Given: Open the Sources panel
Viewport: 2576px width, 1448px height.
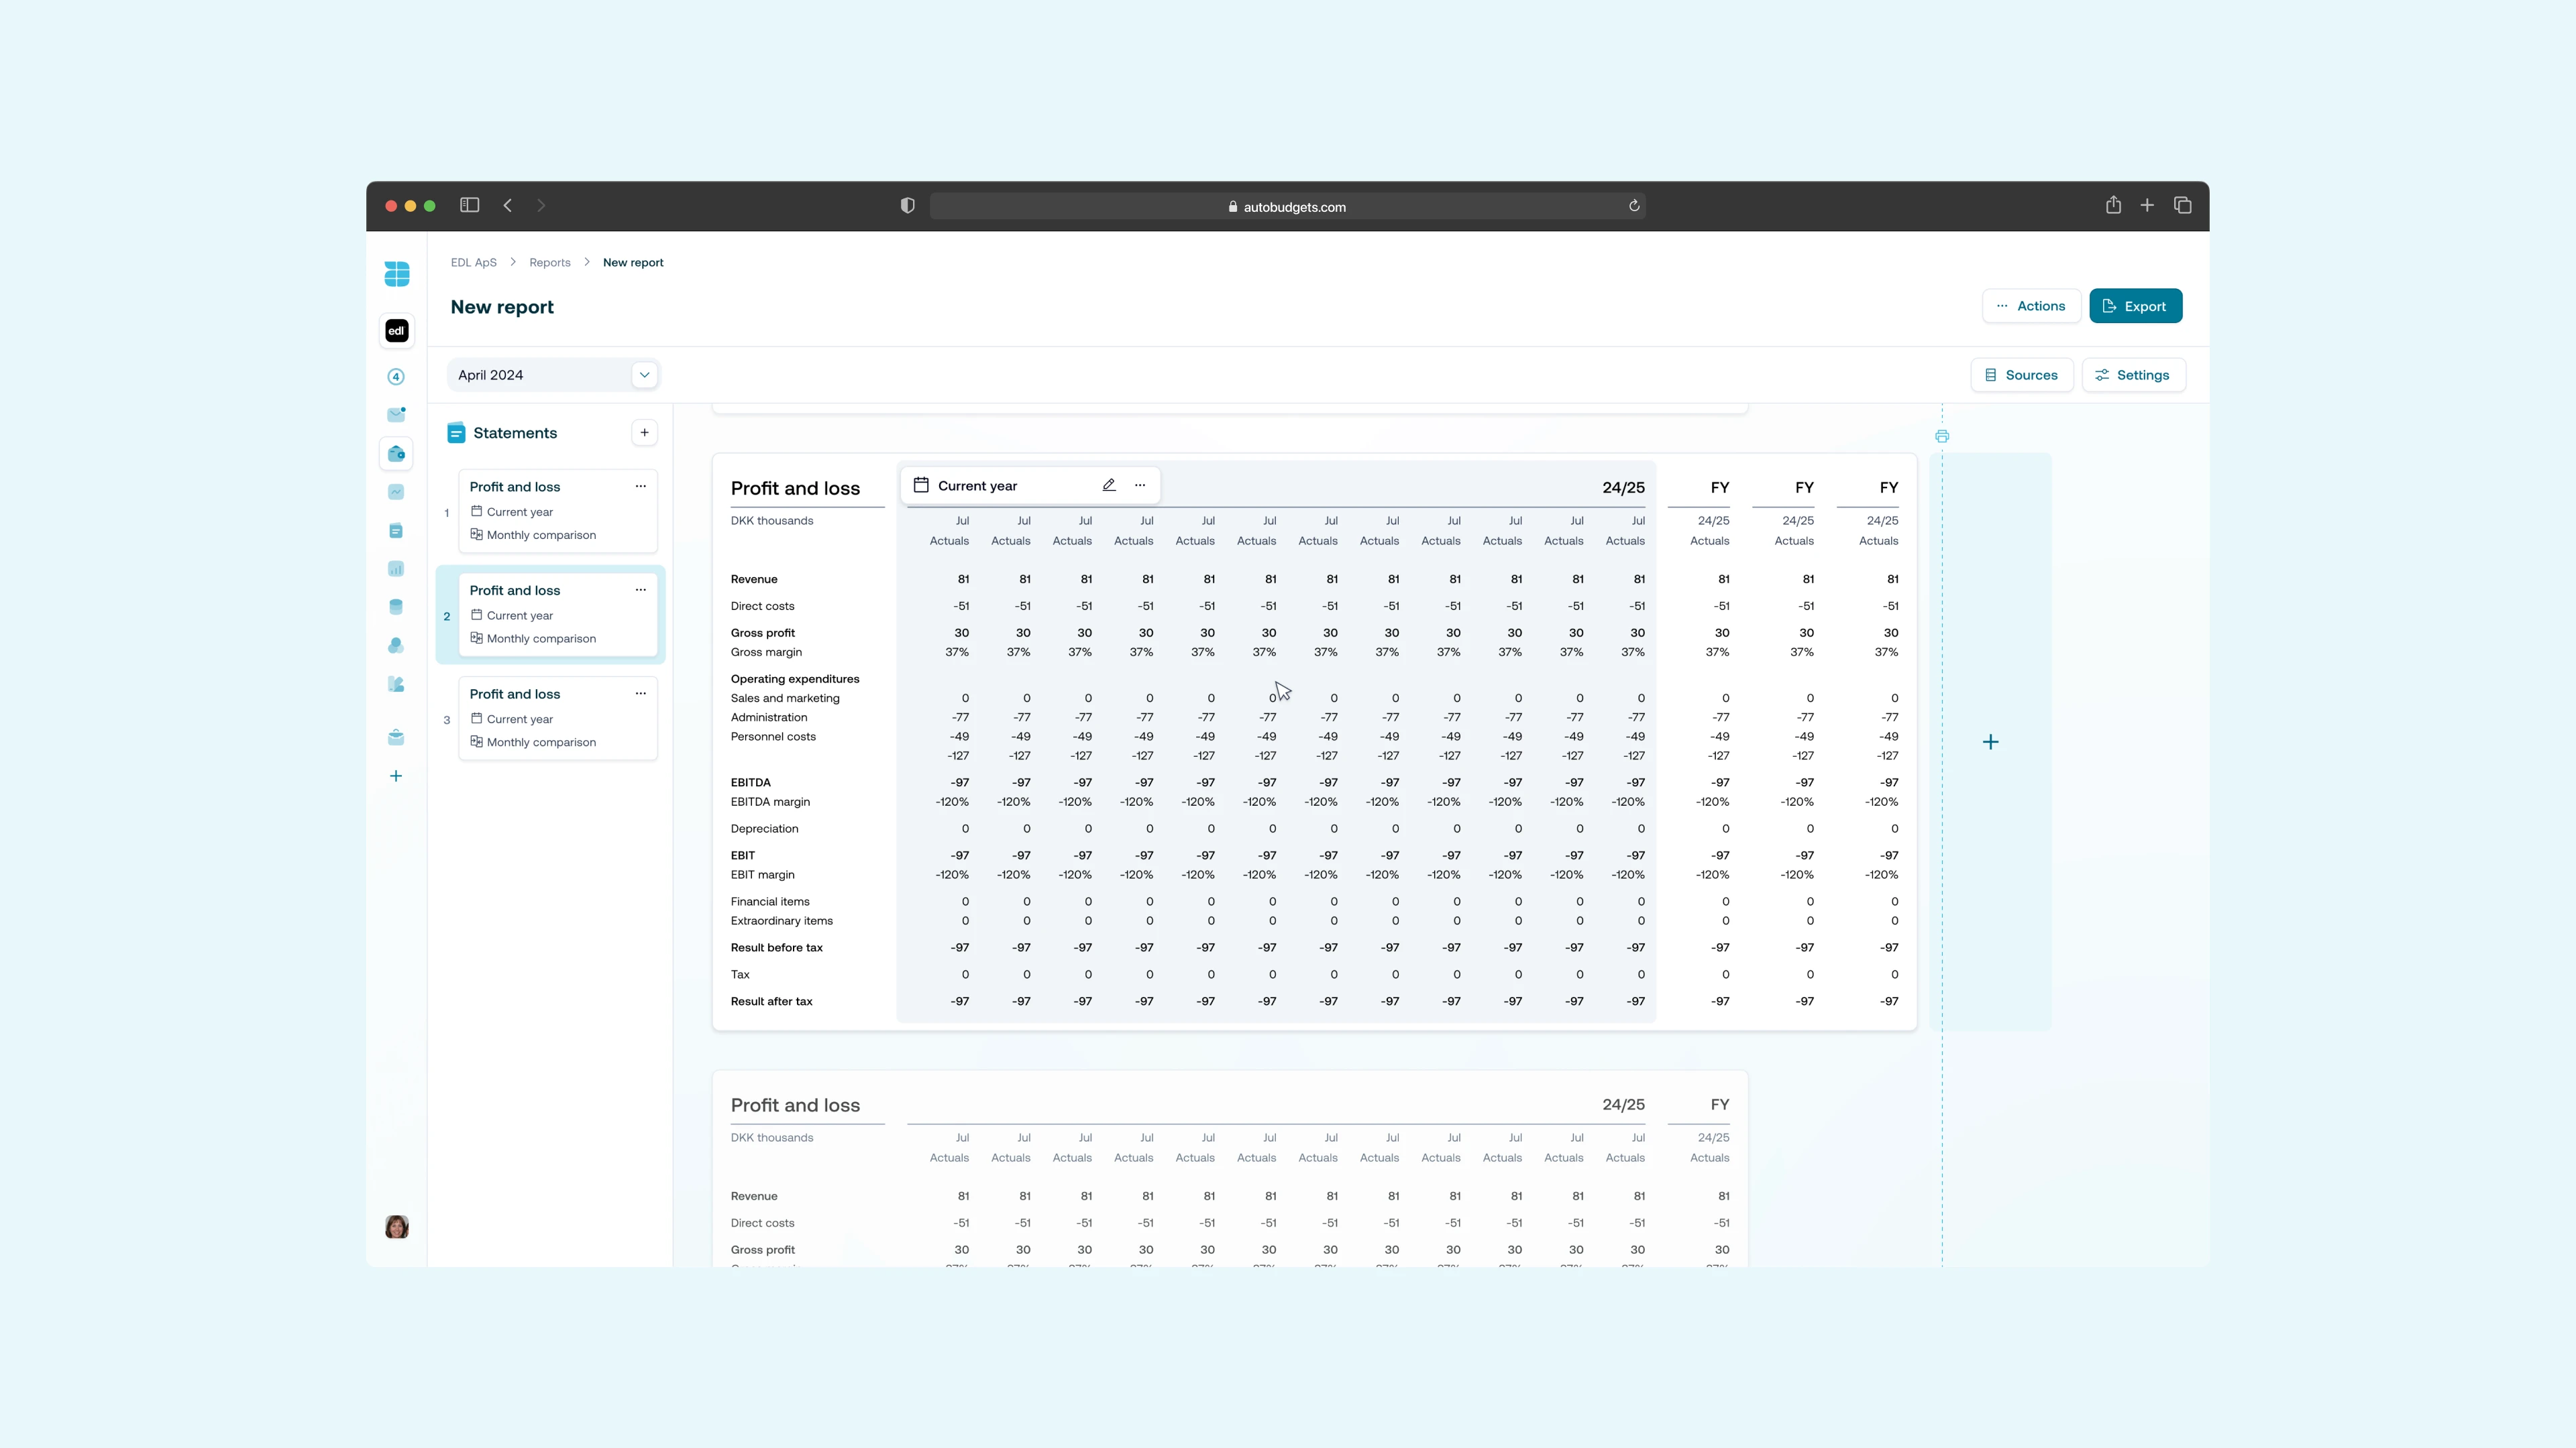Looking at the screenshot, I should (x=2021, y=375).
